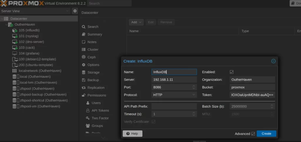The height and width of the screenshot is (142, 301).
Task: Click the Help button in dialog
Action: 133,133
